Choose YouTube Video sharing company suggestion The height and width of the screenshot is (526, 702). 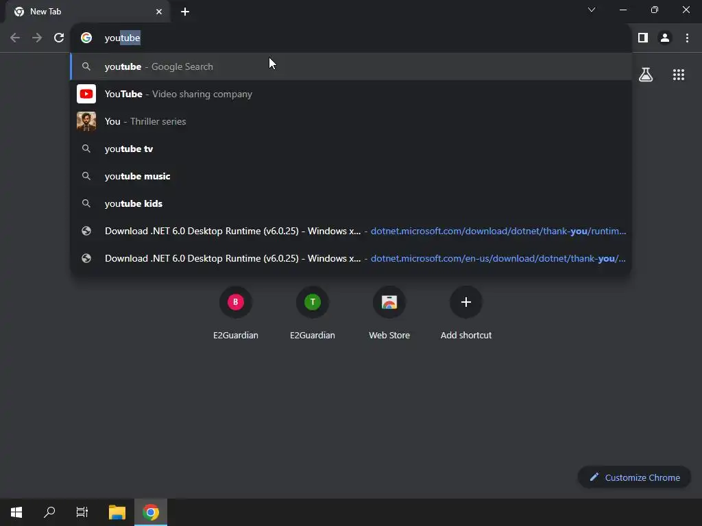tap(351, 94)
